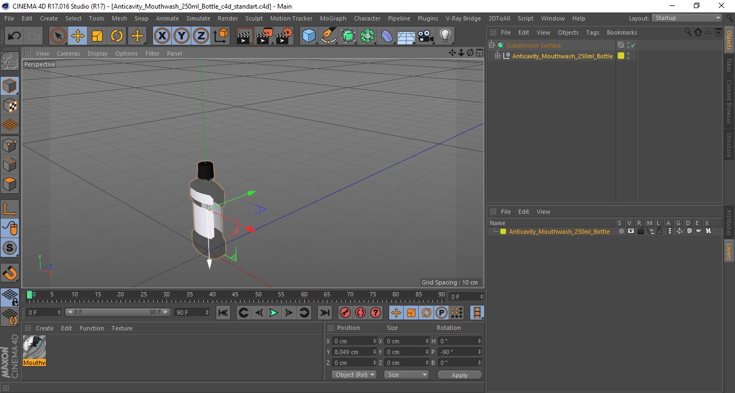Switch to Texture mode in left toolbar
The height and width of the screenshot is (393, 735).
coord(10,105)
